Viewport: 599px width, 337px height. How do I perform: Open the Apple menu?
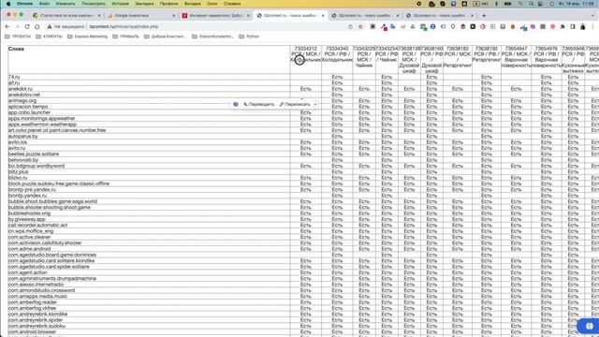8,4
